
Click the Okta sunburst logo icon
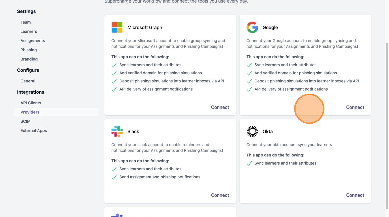(252, 131)
